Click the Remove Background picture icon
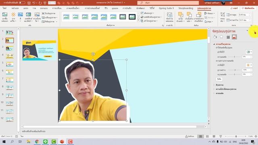 click(x=4, y=15)
